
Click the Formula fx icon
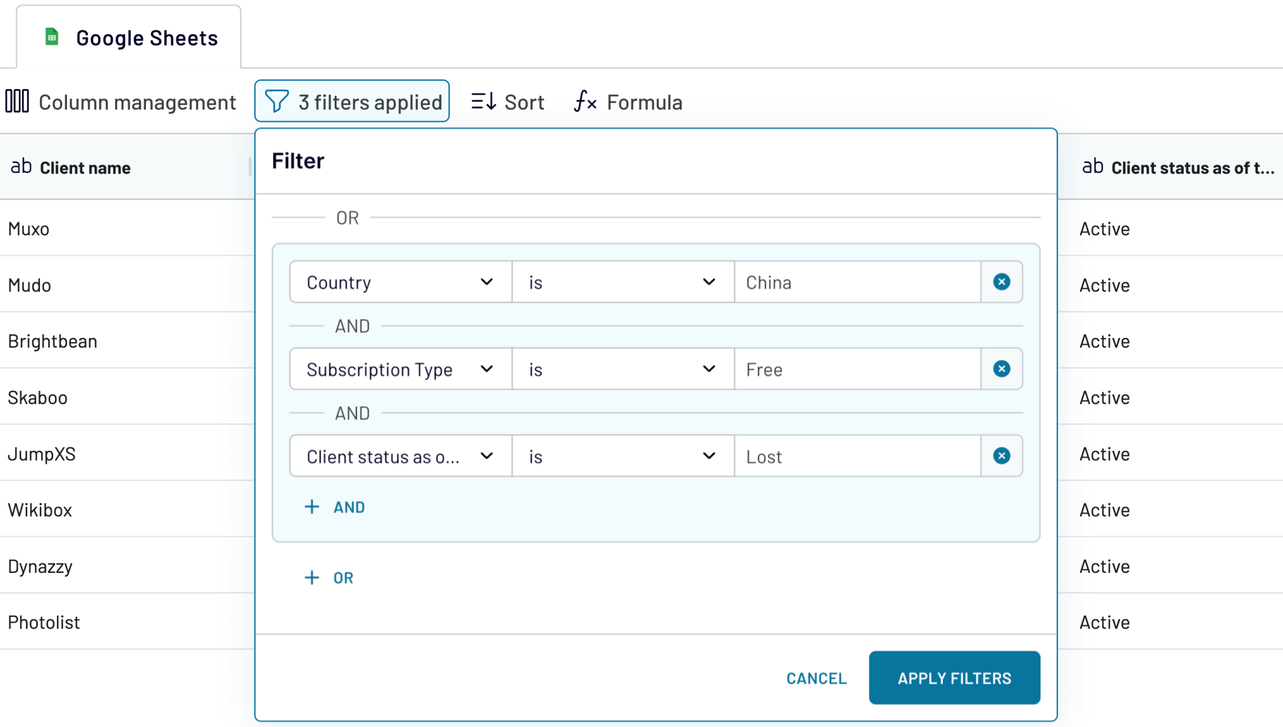click(584, 101)
